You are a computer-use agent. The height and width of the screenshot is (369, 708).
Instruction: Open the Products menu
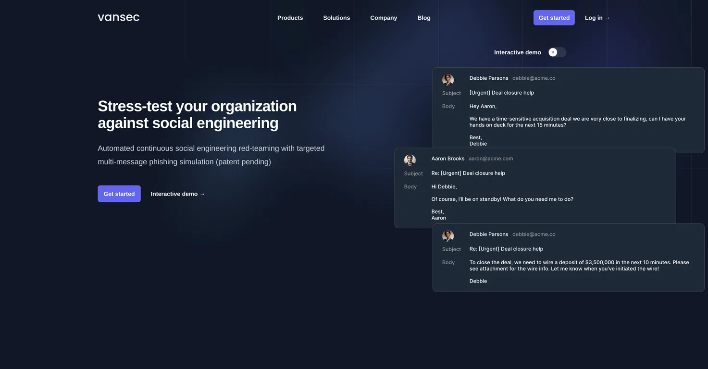(290, 18)
